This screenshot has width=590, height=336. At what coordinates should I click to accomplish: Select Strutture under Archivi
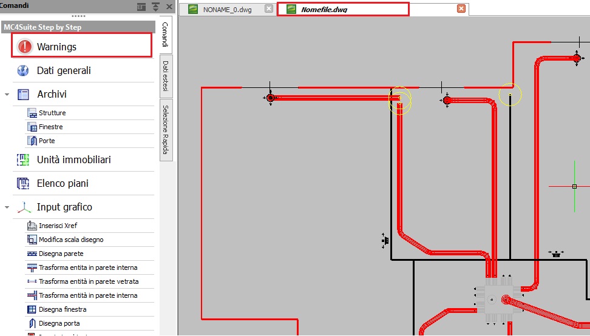[x=52, y=113]
